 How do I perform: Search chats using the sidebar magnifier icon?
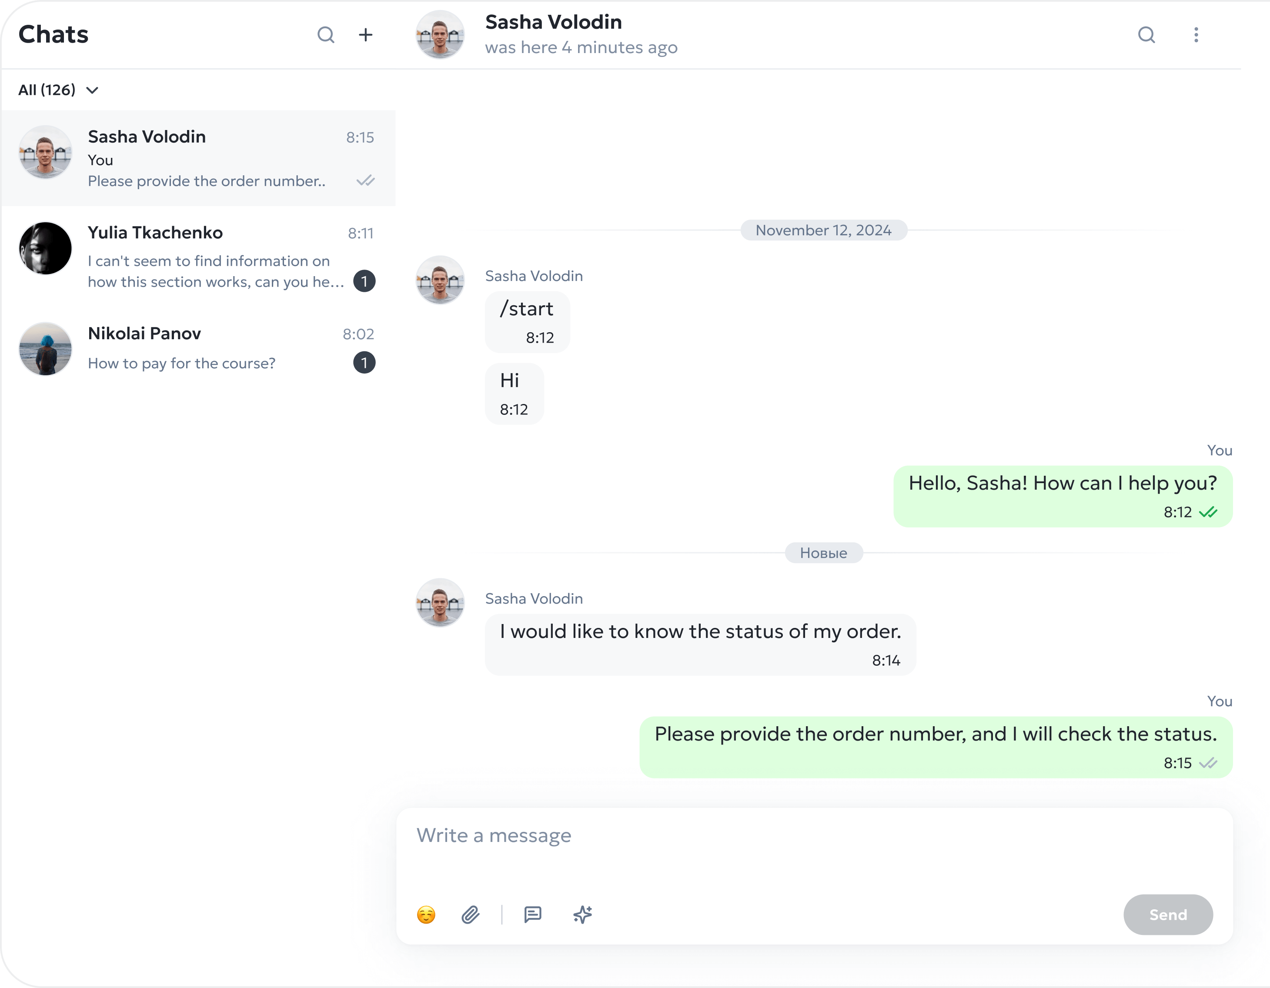click(326, 35)
